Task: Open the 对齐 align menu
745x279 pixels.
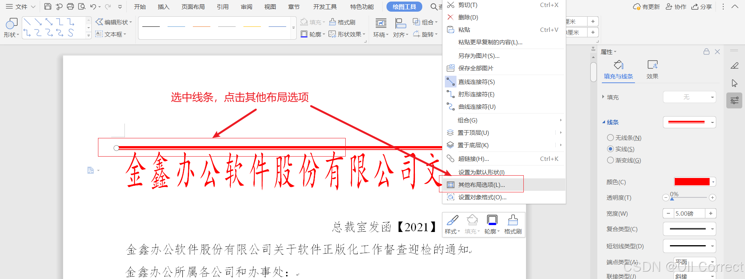Action: pos(400,28)
